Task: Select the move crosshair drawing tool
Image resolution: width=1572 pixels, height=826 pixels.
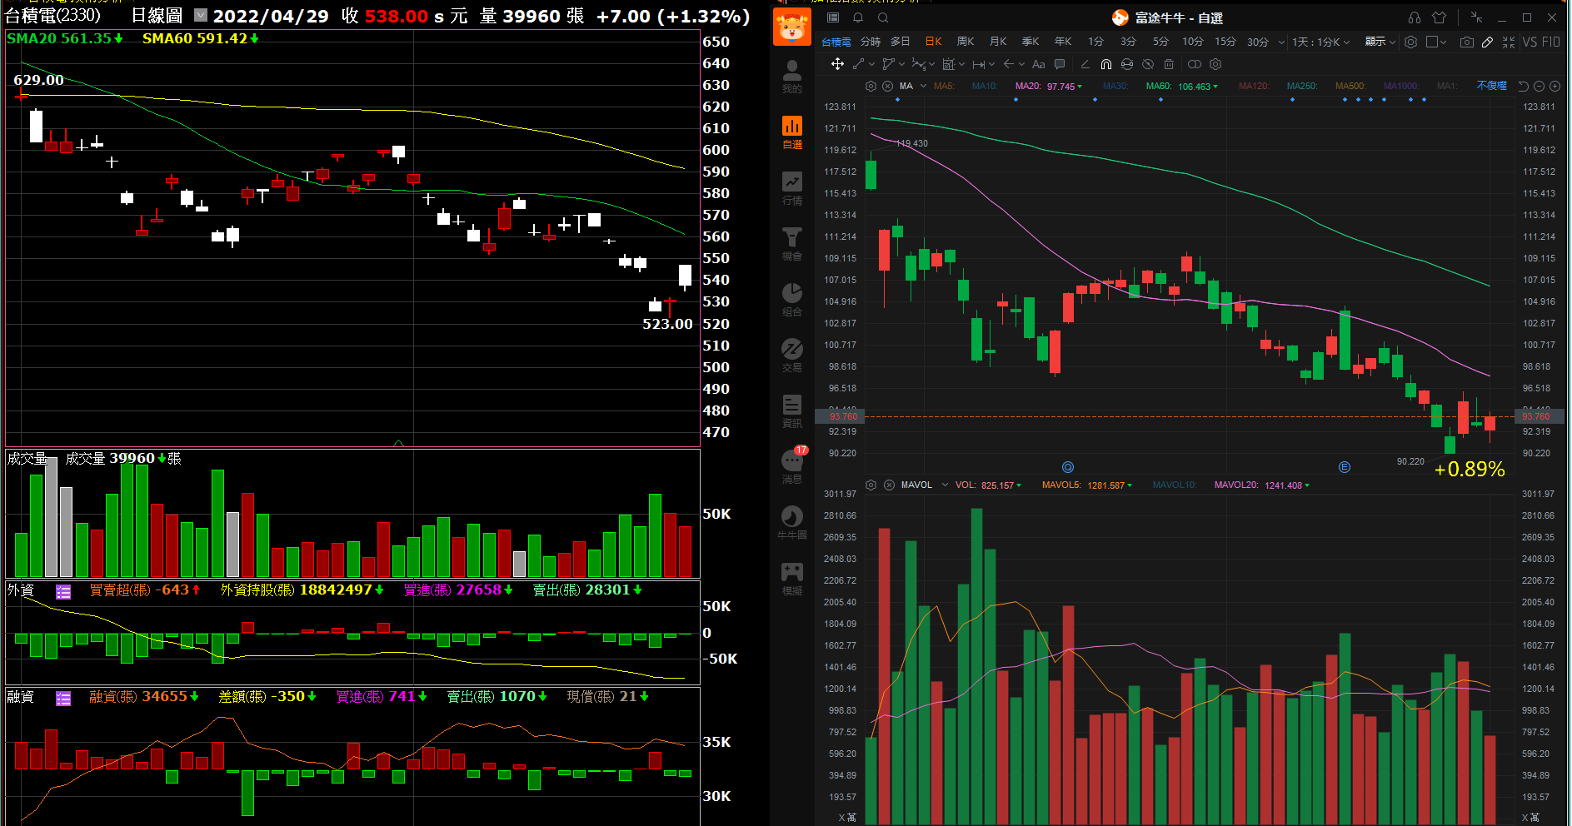Action: coord(837,64)
